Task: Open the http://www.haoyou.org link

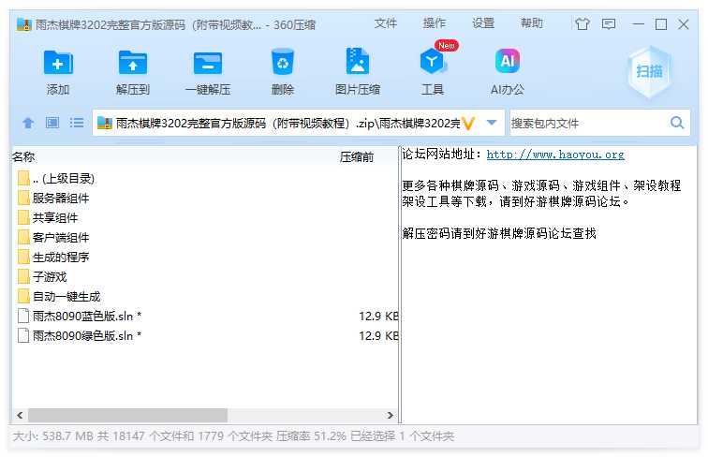Action: 555,155
